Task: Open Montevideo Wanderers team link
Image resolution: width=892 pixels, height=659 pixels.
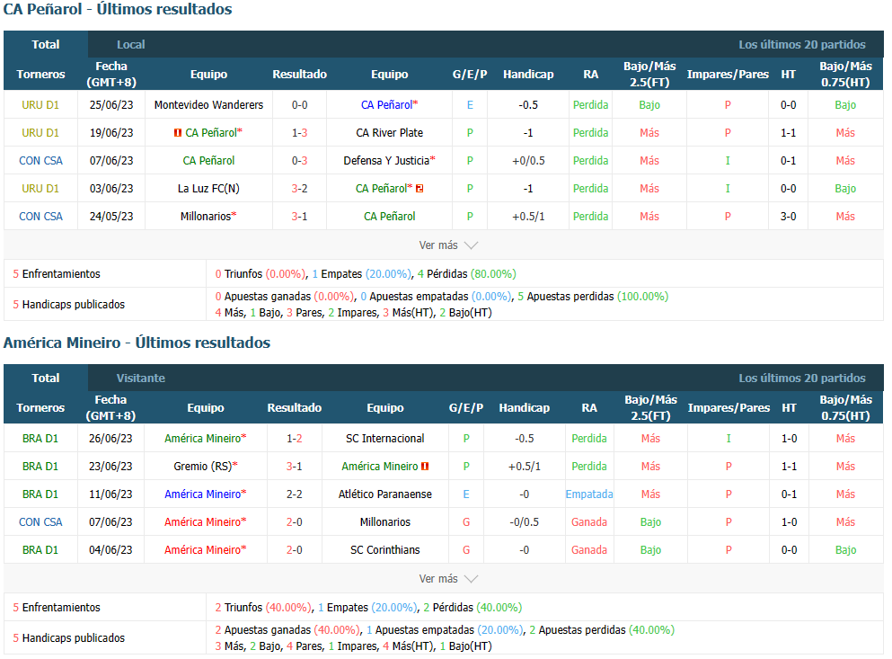Action: pos(208,105)
